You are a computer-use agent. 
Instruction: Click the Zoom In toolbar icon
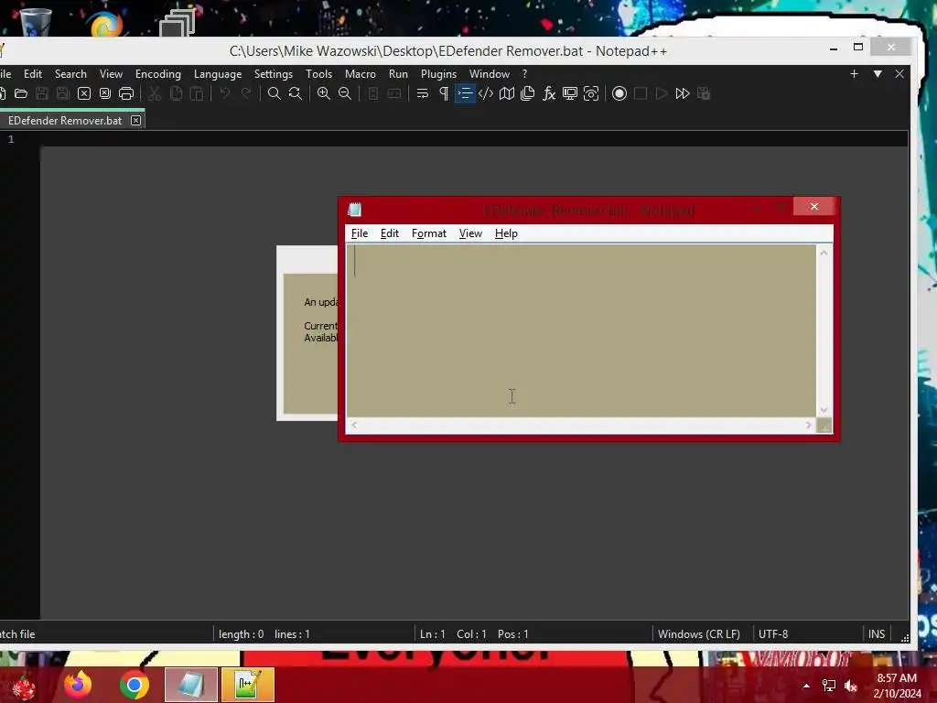pyautogui.click(x=323, y=93)
